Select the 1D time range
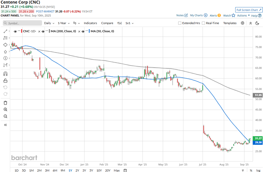 (17, 170)
